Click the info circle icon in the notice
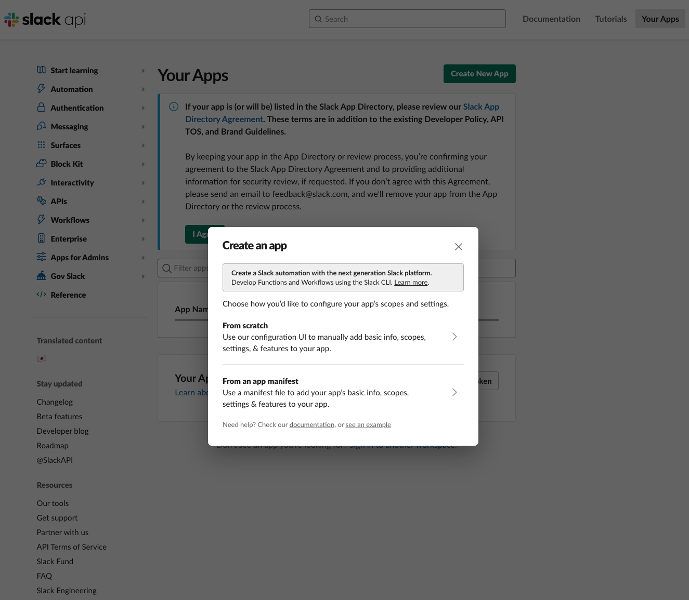 174,106
